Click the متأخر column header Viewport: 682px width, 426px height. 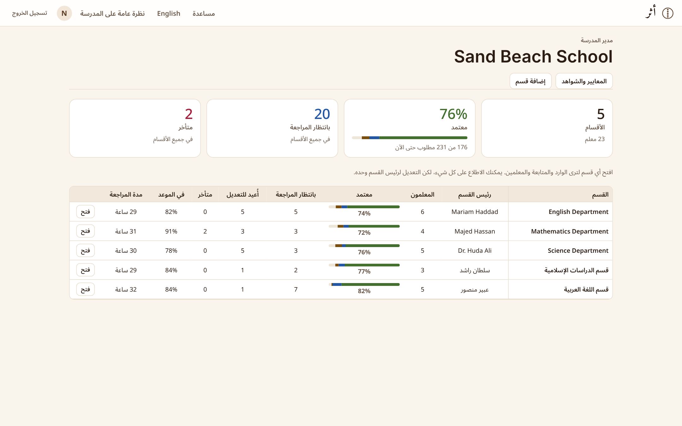tap(205, 194)
